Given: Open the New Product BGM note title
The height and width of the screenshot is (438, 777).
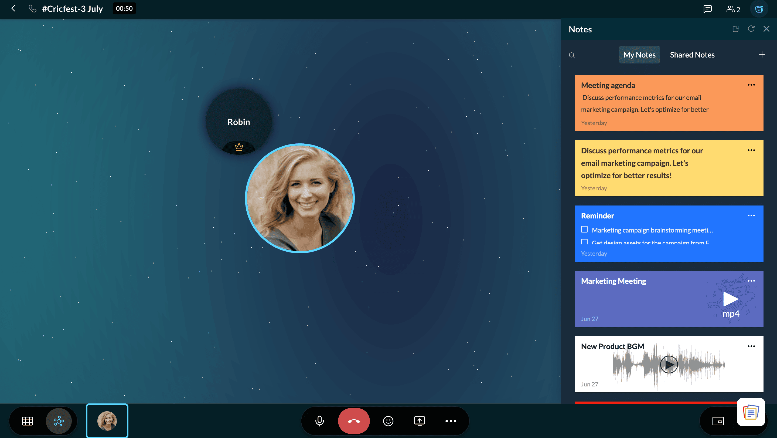Looking at the screenshot, I should click(612, 346).
